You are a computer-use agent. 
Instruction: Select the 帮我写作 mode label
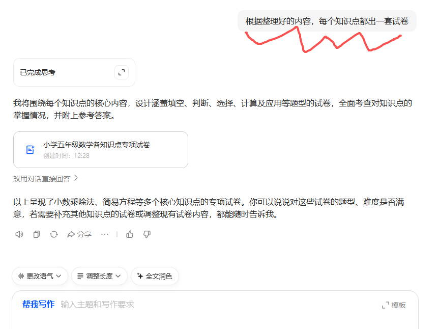(38, 304)
